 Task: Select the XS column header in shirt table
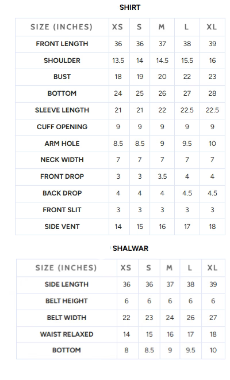[x=118, y=27]
